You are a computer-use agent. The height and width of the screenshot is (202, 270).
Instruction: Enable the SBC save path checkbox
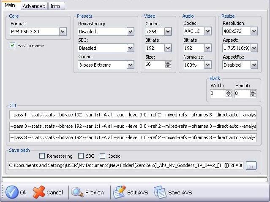coord(81,156)
